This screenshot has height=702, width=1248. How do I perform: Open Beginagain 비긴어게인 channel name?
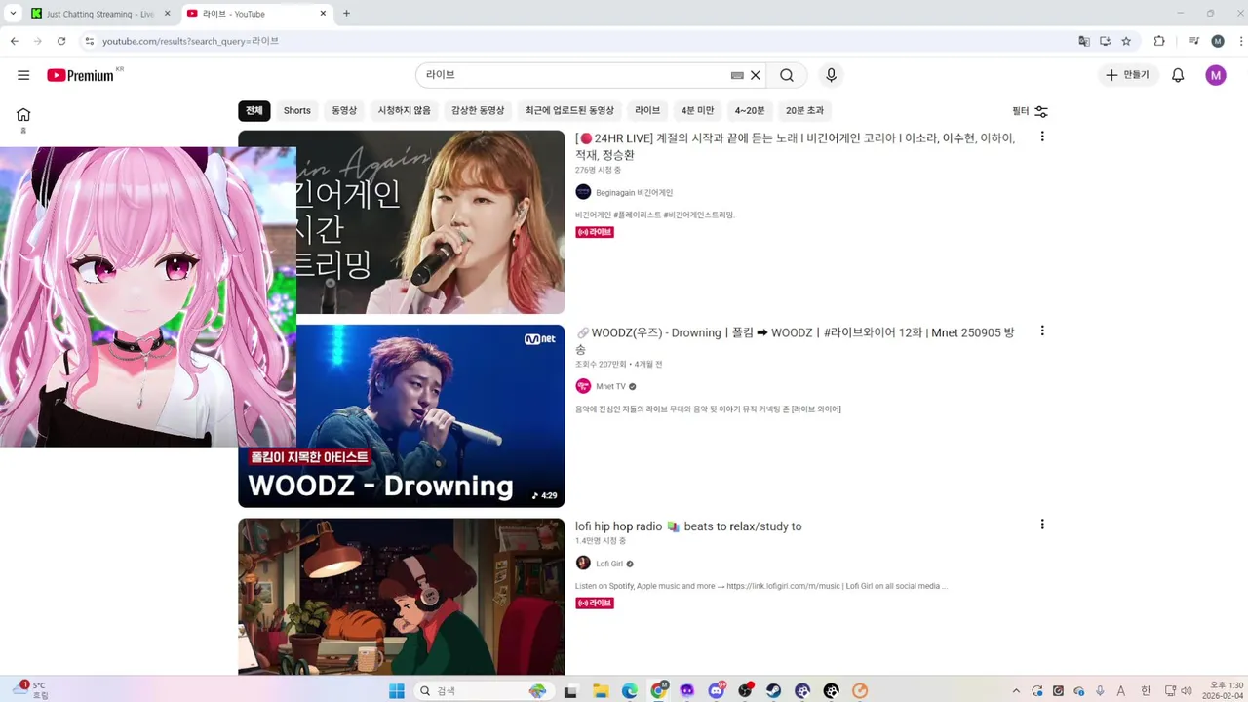tap(634, 193)
